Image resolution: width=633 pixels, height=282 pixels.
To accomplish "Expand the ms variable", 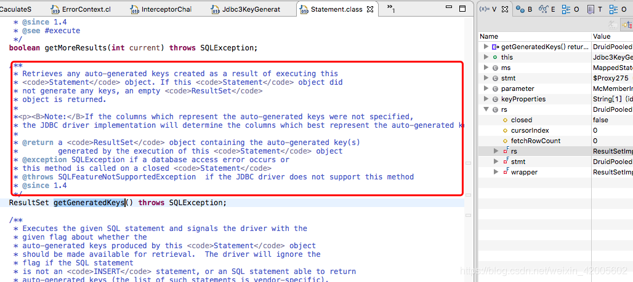I will (486, 68).
